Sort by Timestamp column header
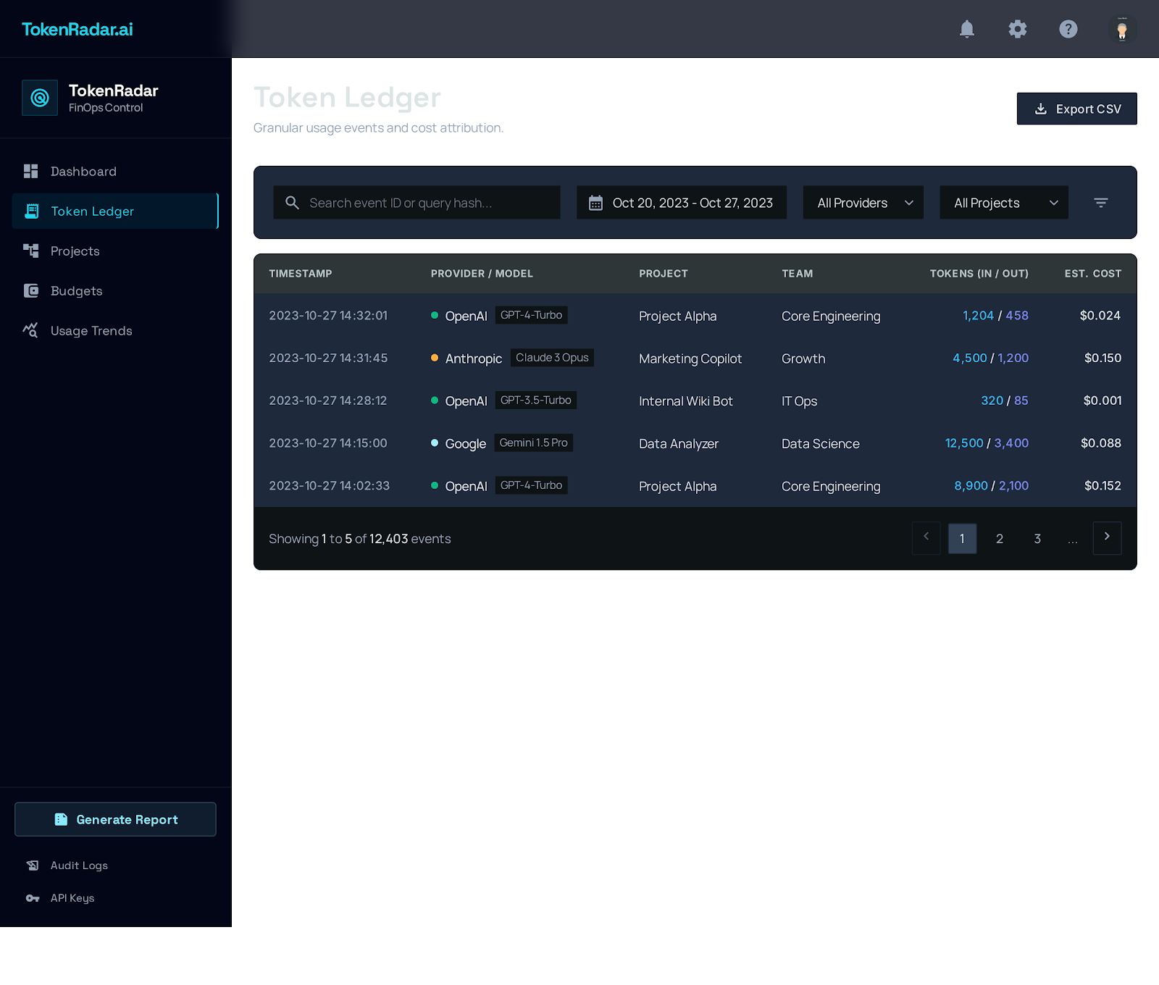 tap(301, 274)
